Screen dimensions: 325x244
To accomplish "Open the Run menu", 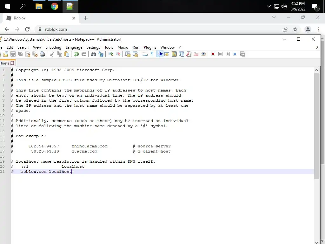I will (x=136, y=47).
